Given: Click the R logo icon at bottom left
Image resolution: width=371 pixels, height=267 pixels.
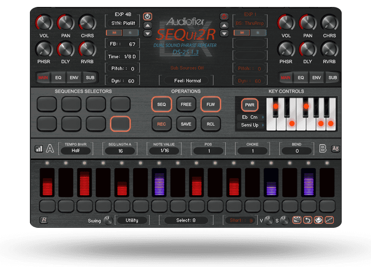Looking at the screenshot, I should pos(43,220).
